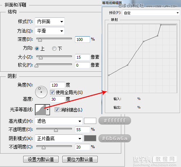Click the 深度 depth slider handle
This screenshot has width=181, height=167.
(x=40, y=40)
